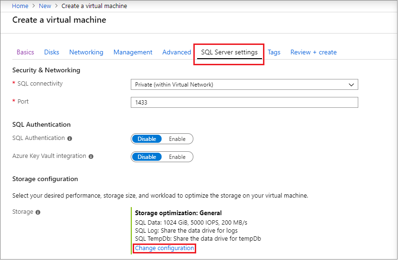Select Disable for Azure Key Vault integration

[146, 157]
